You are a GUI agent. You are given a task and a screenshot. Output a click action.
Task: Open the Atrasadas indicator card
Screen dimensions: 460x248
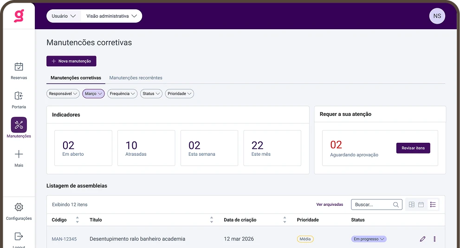point(146,148)
